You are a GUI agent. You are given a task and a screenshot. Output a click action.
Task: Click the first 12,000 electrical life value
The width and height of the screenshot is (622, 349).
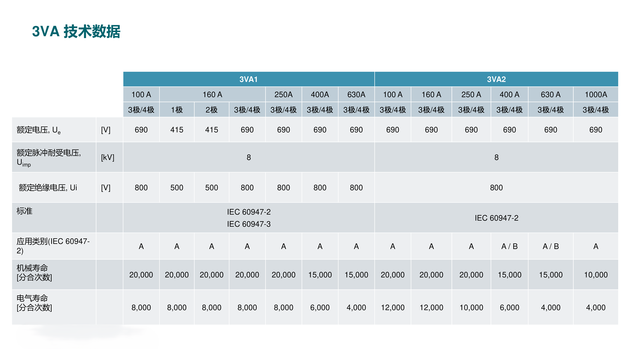click(x=392, y=307)
